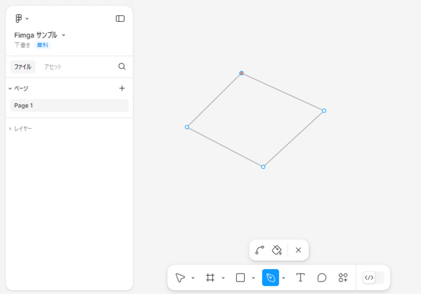Open Fimga サンプル file name dropdown
Screen dimensions: 421x294
pos(39,35)
